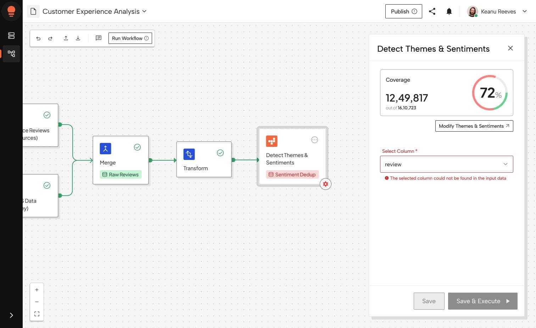Open the Select Column dropdown showing review
Image resolution: width=536 pixels, height=328 pixels.
447,164
